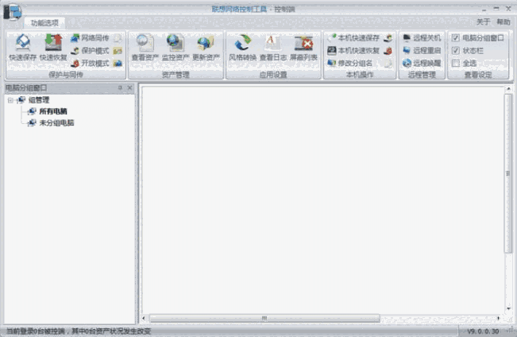This screenshot has width=517, height=337.
Task: Click 远程关机 remote shutdown
Action: click(422, 38)
